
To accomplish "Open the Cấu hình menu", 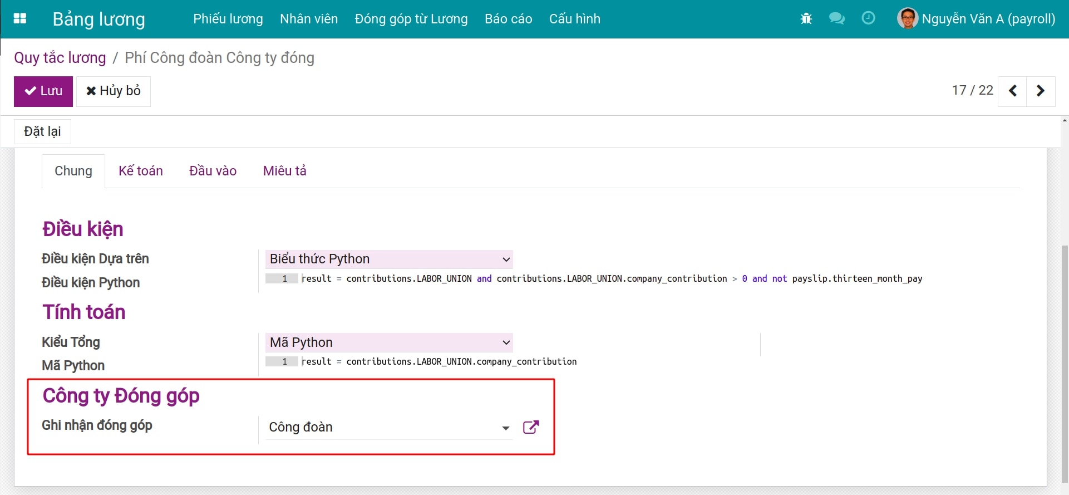I will [574, 19].
